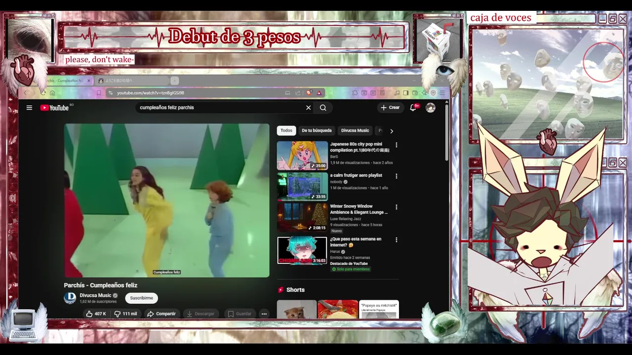
Task: Open YouTube notifications bell
Action: click(x=413, y=107)
